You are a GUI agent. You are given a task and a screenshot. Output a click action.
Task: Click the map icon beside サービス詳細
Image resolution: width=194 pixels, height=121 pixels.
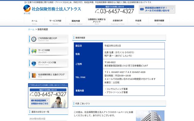[x=34, y=51]
